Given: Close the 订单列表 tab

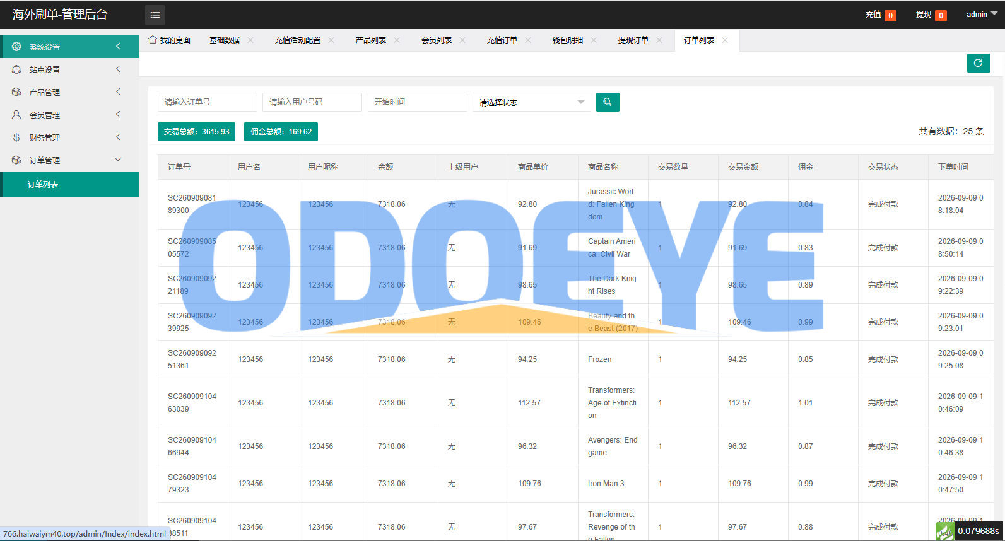Looking at the screenshot, I should pos(725,40).
